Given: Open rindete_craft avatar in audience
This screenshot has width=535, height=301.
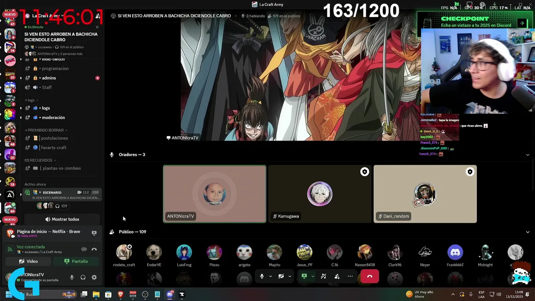Looking at the screenshot, I should click(124, 253).
